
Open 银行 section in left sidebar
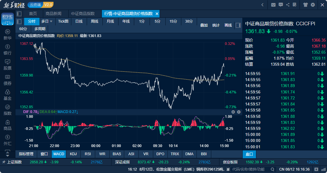pyautogui.click(x=8, y=50)
